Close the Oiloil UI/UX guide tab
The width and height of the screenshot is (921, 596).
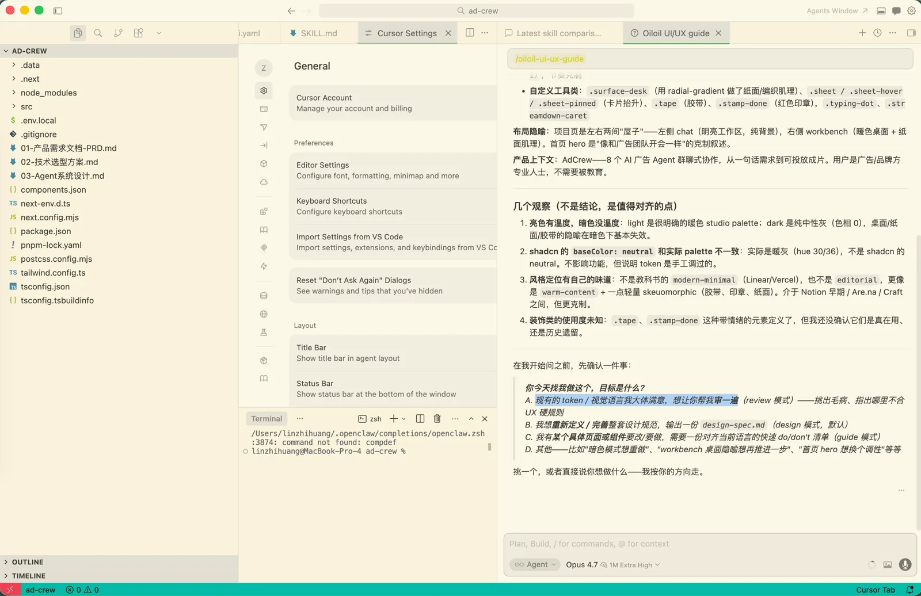(718, 33)
